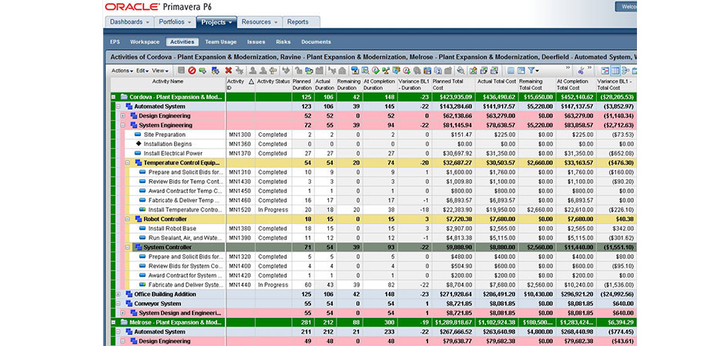Open the View dropdown menu
Image resolution: width=724 pixels, height=346 pixels.
click(159, 71)
